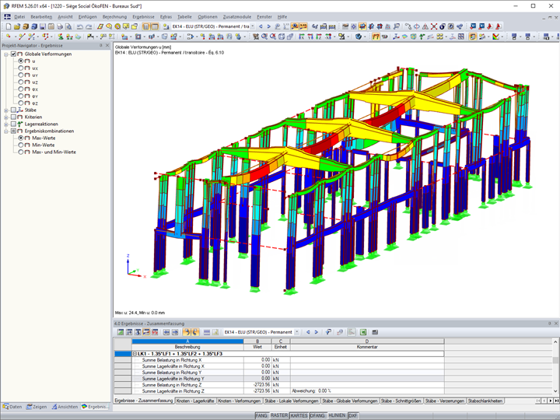Open the Zeigen navigator tab
This screenshot has width=560, height=420.
(37, 407)
